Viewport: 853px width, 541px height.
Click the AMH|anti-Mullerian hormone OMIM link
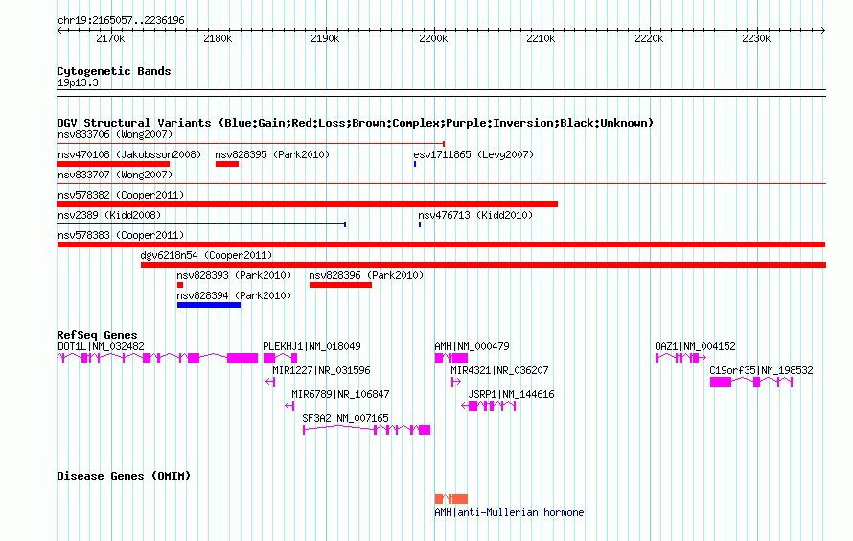click(509, 512)
